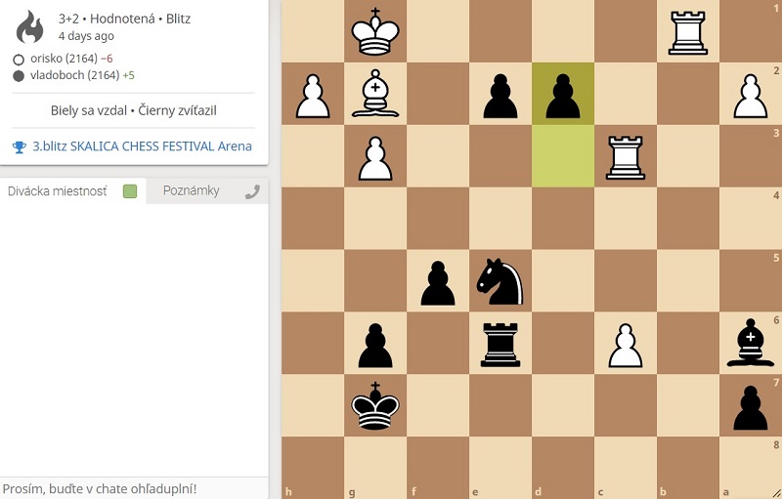Click the black knight on e5

tap(500, 281)
